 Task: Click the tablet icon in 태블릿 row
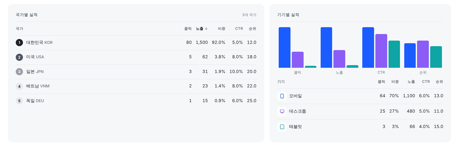(282, 127)
